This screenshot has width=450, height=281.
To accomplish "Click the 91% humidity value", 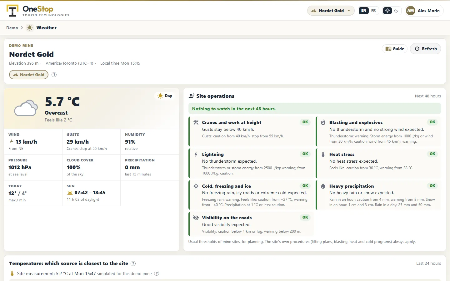I will (x=130, y=142).
